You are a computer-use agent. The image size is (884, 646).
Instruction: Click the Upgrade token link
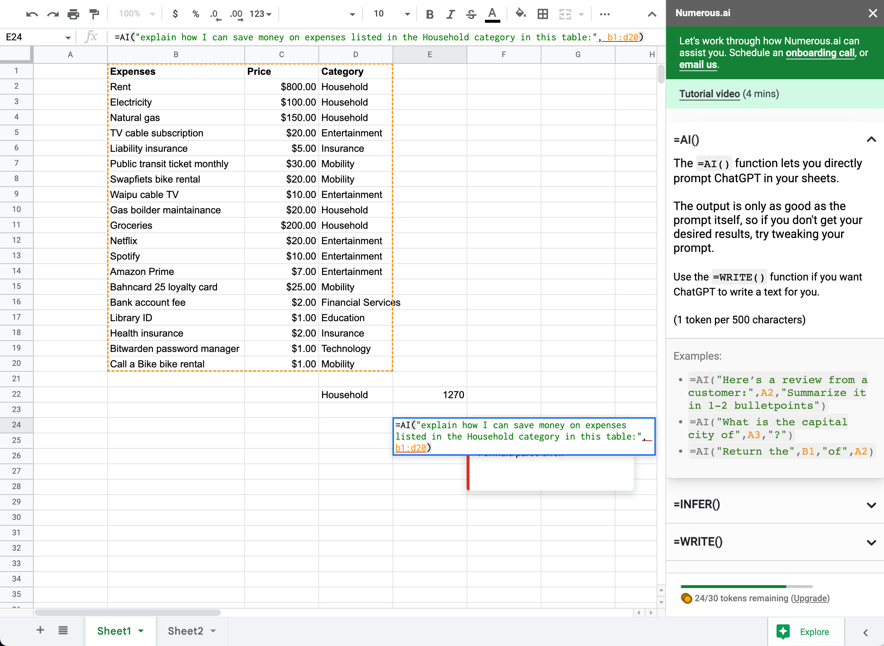click(811, 598)
